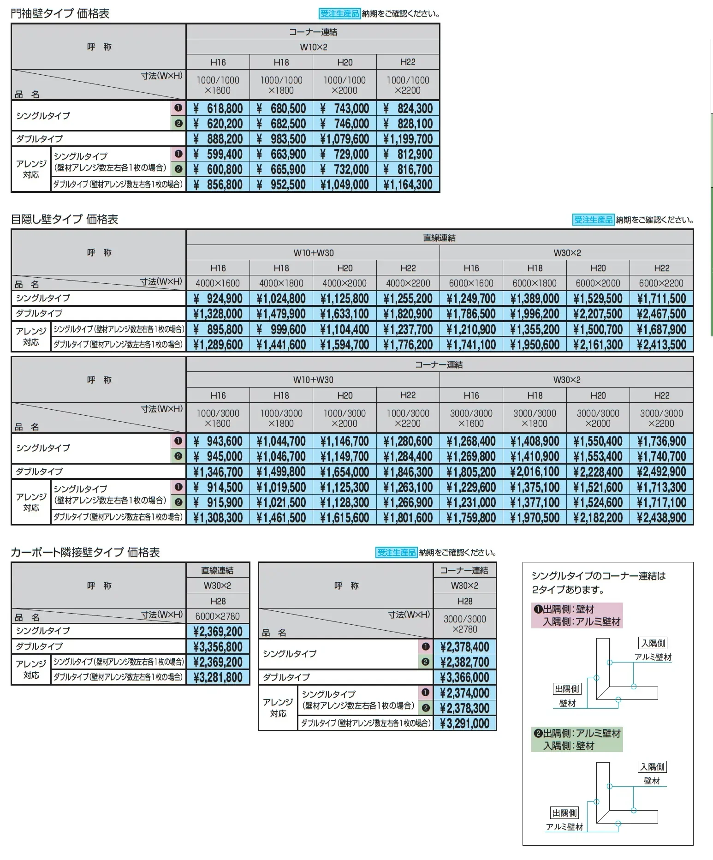713x860 pixels.
Task: Select the カーポート隣接壁タイプ 価格表 heading
Action: click(x=85, y=552)
